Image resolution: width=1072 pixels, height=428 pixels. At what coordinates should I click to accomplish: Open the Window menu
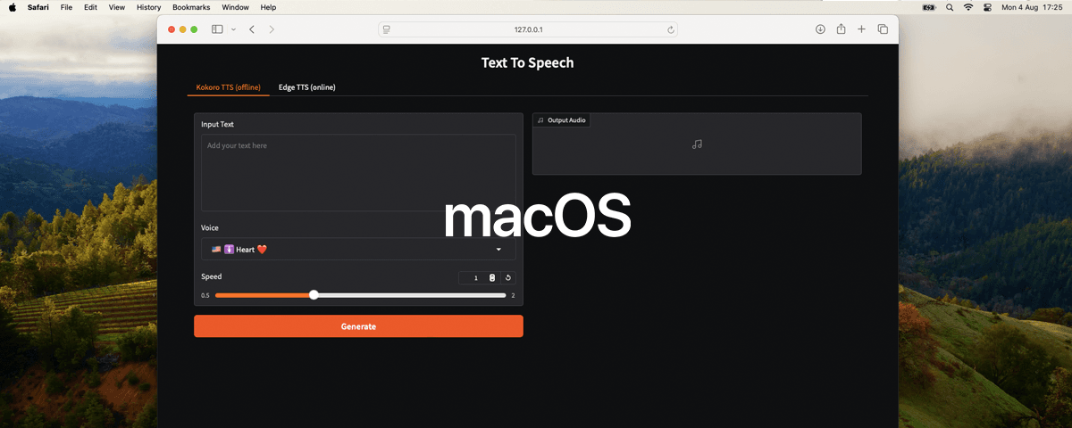point(236,7)
